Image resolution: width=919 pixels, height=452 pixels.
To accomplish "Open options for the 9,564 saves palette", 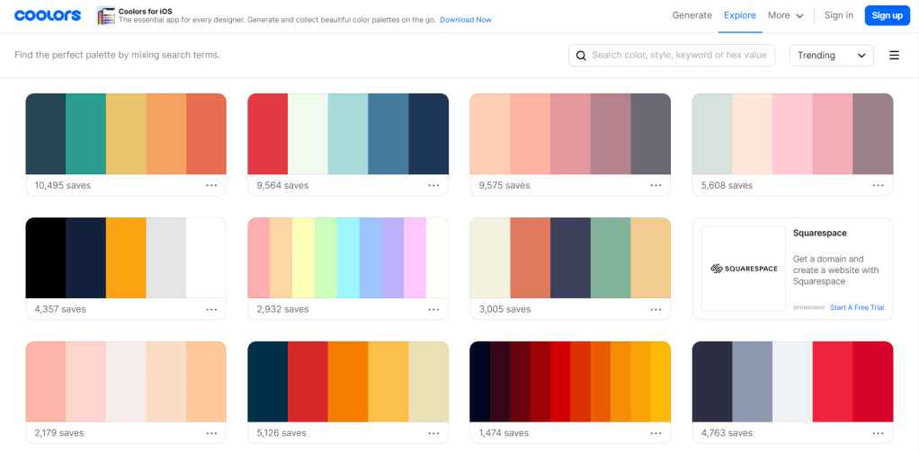I will click(x=433, y=185).
